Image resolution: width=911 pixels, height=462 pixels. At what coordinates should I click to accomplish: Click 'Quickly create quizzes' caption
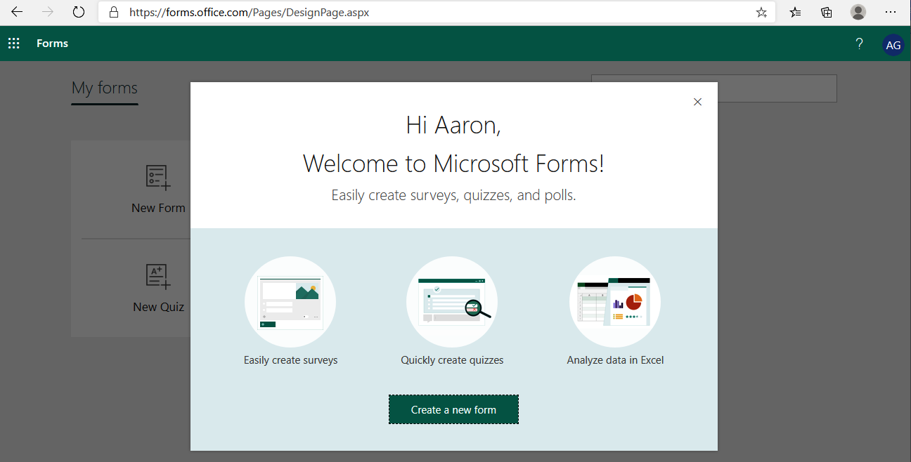tap(452, 360)
